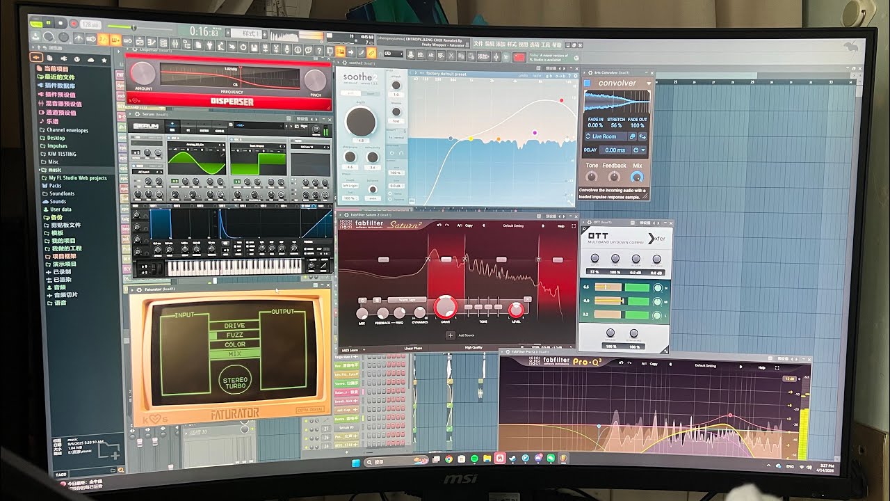Click Help in the Pro-Q 3 header

tap(761, 367)
